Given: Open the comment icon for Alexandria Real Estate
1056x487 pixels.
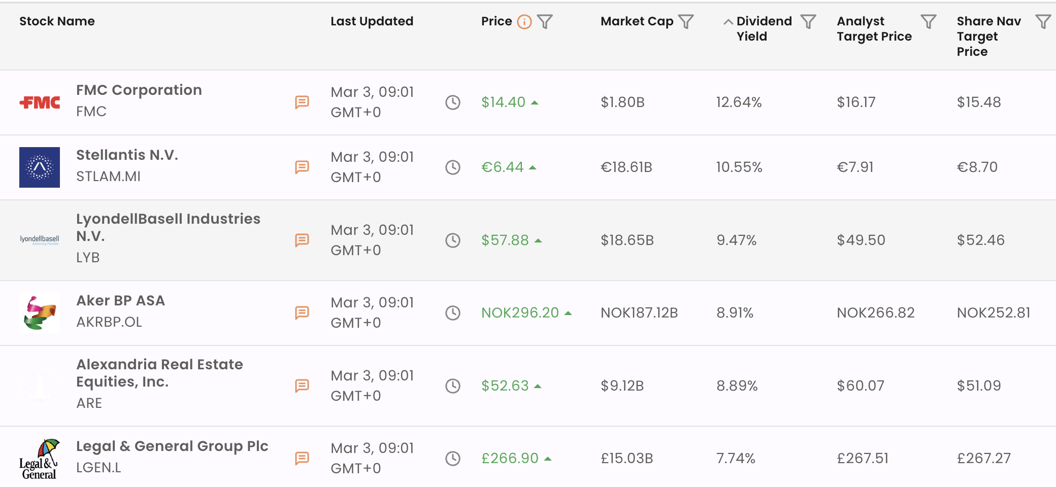Looking at the screenshot, I should [303, 386].
